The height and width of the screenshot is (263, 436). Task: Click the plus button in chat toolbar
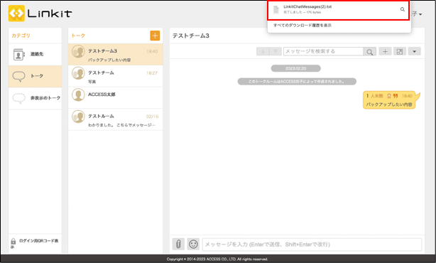tap(385, 51)
